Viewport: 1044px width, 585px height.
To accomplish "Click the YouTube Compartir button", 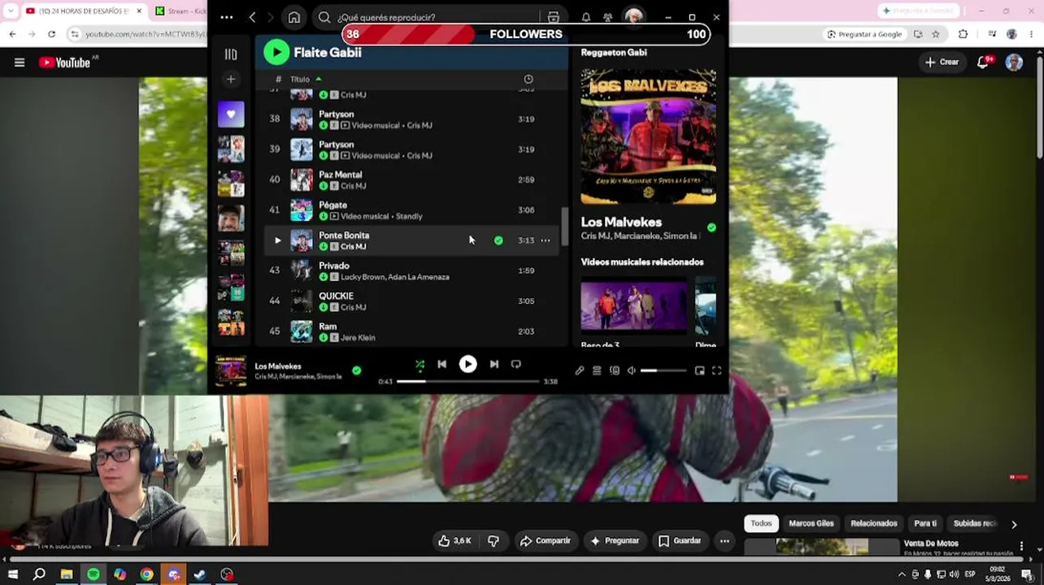I will (545, 541).
